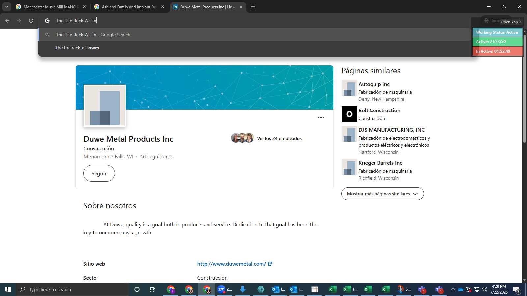The width and height of the screenshot is (527, 296).
Task: Click the 46 seguidores text
Action: (x=156, y=157)
